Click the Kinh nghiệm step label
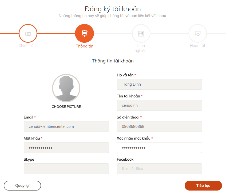 tap(141, 48)
